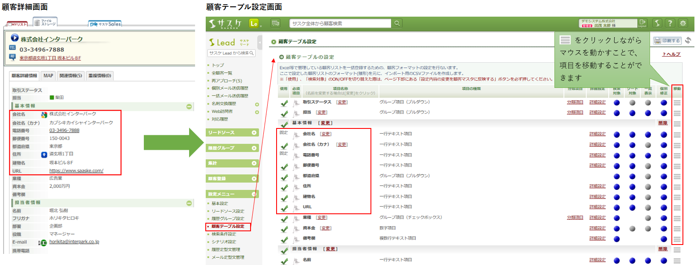Screen dimensions: 697x265
Task: Open 一括メール送信履歴 in the sidebar
Action: [x=230, y=96]
